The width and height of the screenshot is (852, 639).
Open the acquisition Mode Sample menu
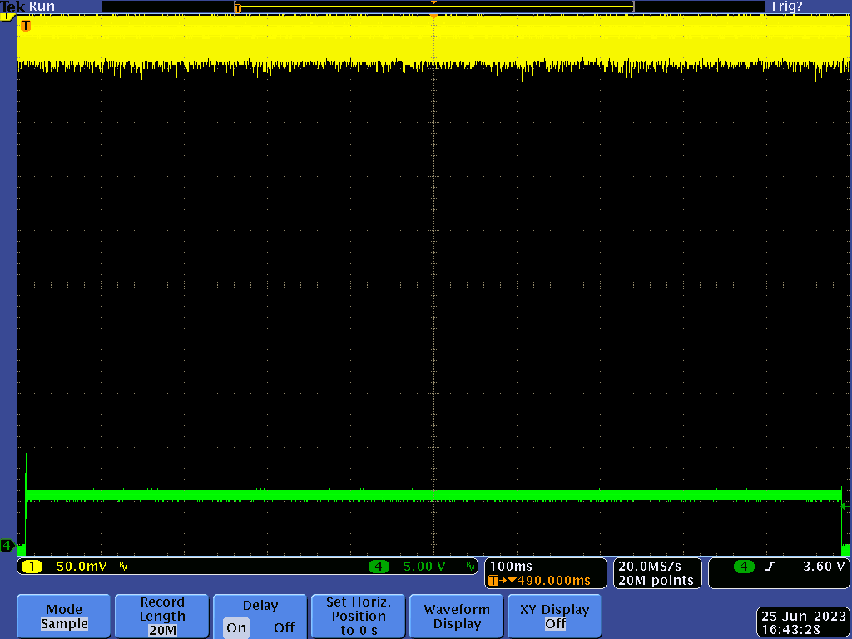(x=64, y=617)
